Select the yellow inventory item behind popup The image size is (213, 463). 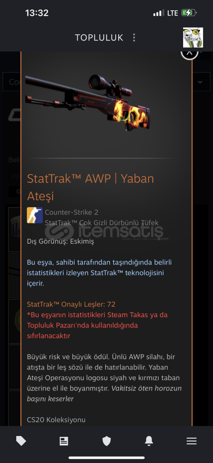pyautogui.click(x=15, y=321)
